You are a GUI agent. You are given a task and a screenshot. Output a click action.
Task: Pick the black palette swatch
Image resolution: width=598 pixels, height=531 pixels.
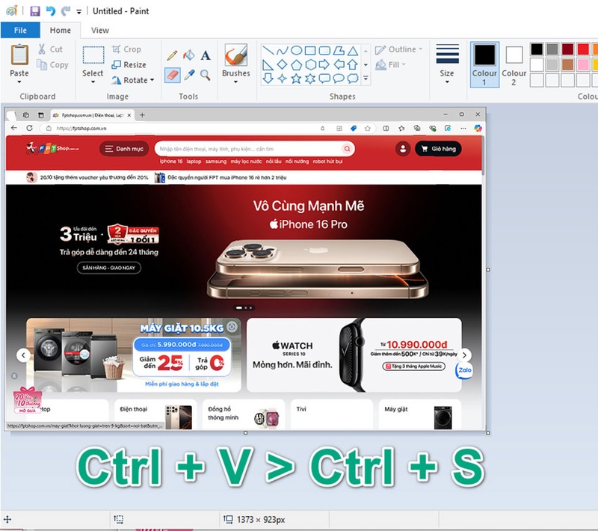(537, 49)
